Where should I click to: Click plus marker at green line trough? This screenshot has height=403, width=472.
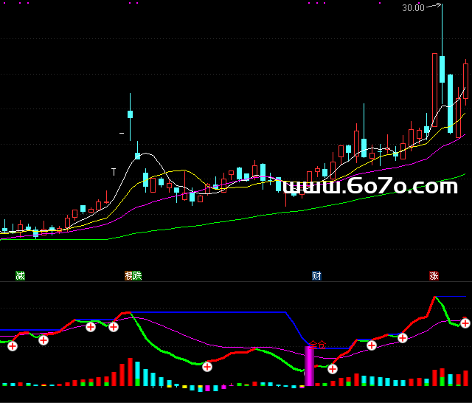(x=207, y=366)
